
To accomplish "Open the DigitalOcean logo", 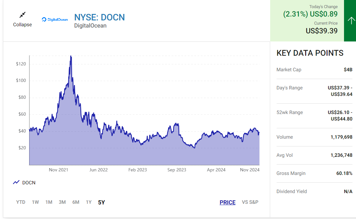I will tap(55, 19).
